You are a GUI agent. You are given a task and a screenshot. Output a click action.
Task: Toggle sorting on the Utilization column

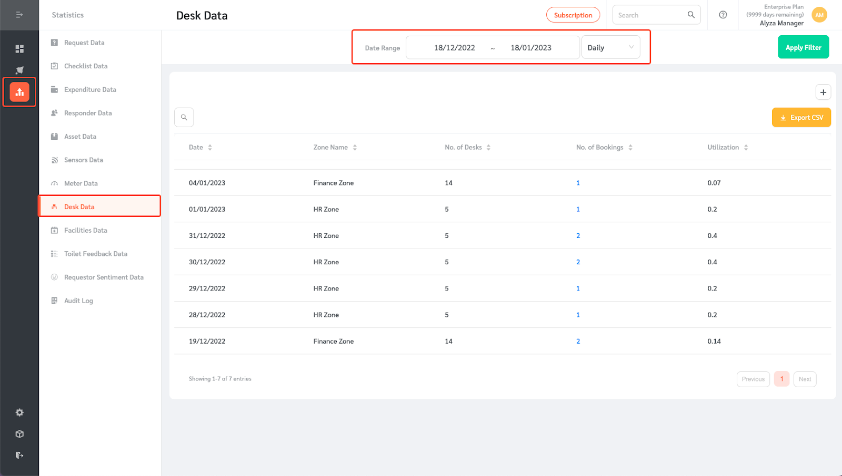(746, 147)
